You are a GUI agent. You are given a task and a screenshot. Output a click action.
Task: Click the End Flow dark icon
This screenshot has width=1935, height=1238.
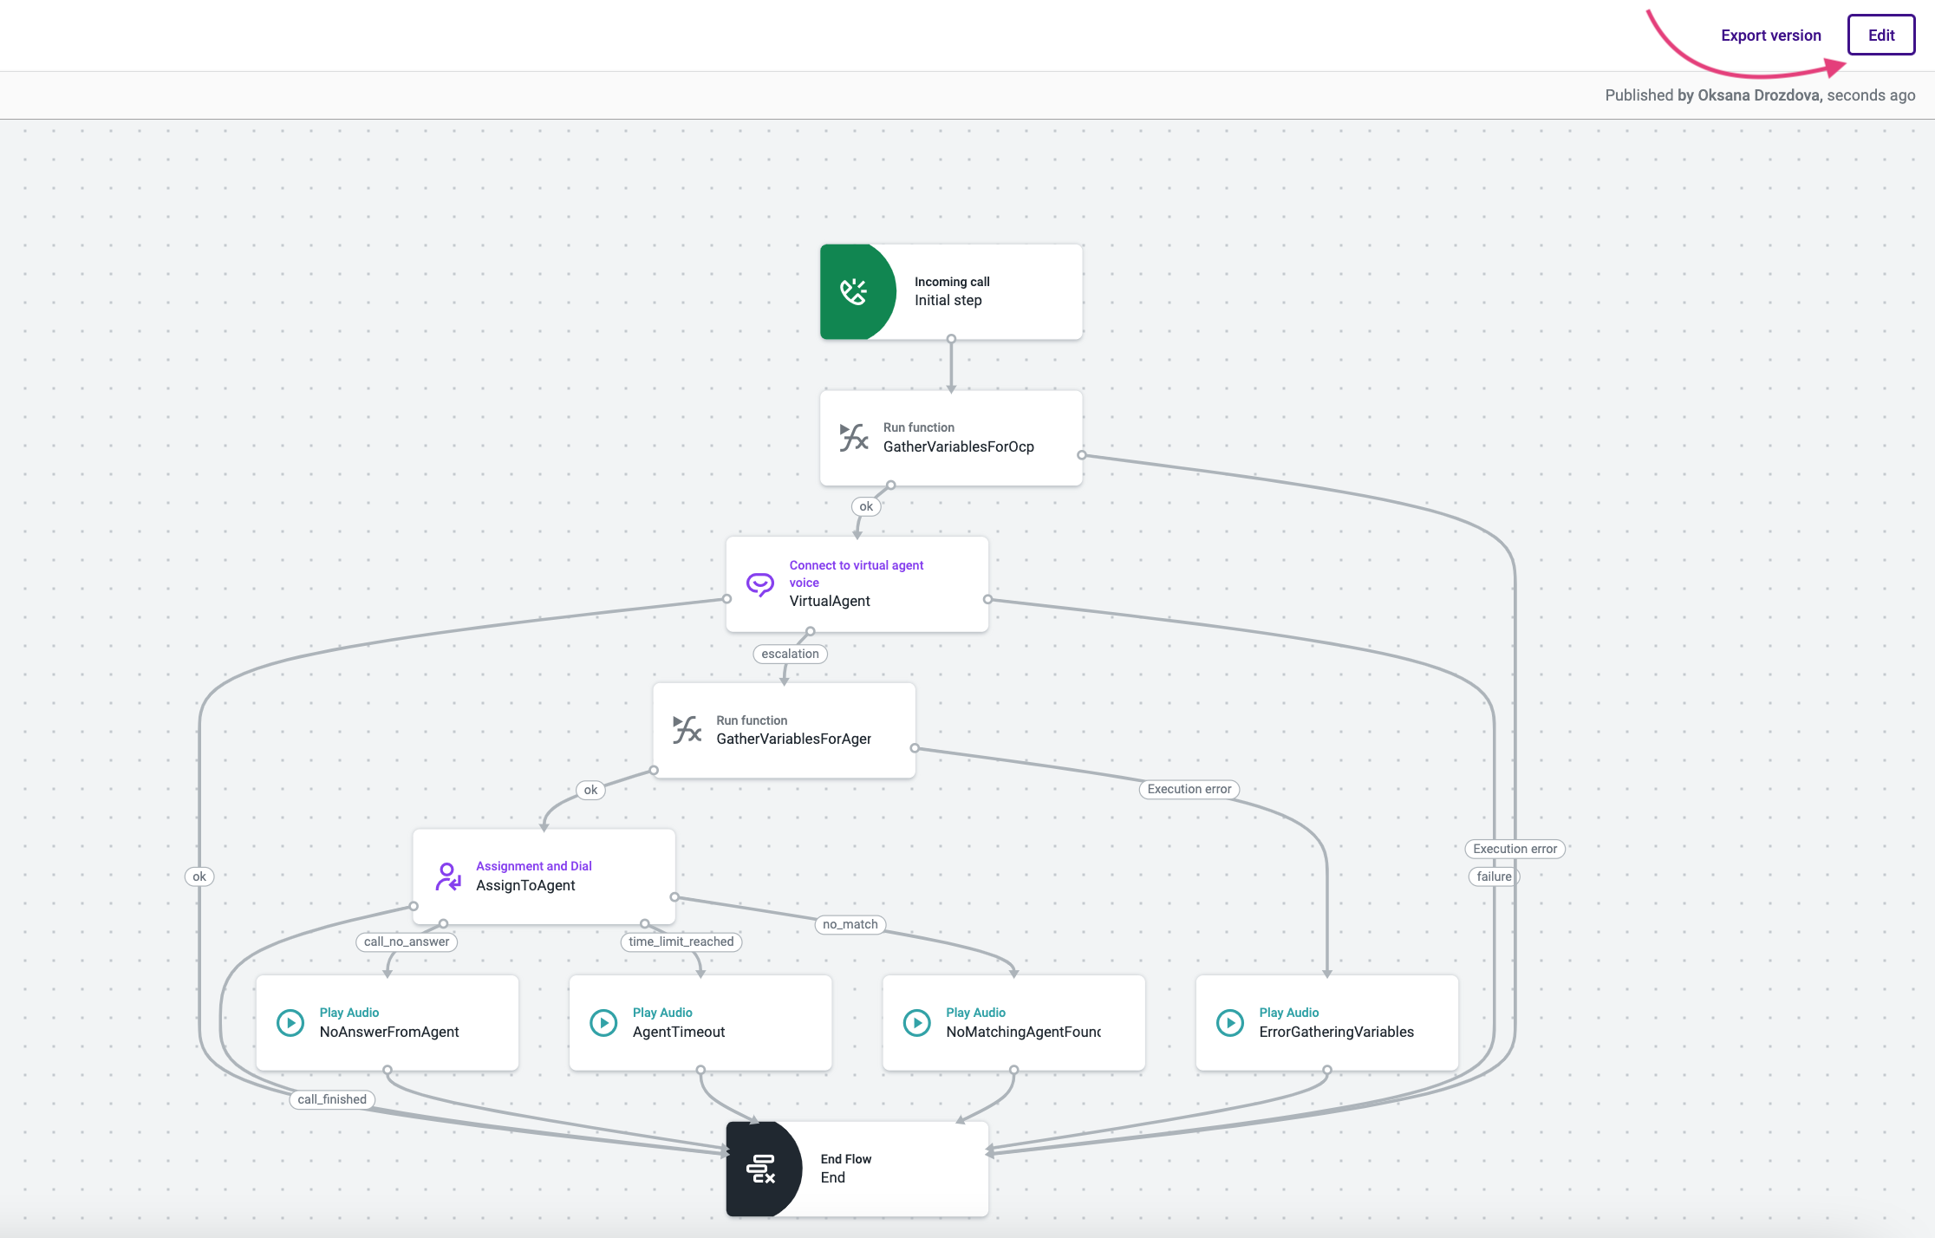tap(761, 1169)
